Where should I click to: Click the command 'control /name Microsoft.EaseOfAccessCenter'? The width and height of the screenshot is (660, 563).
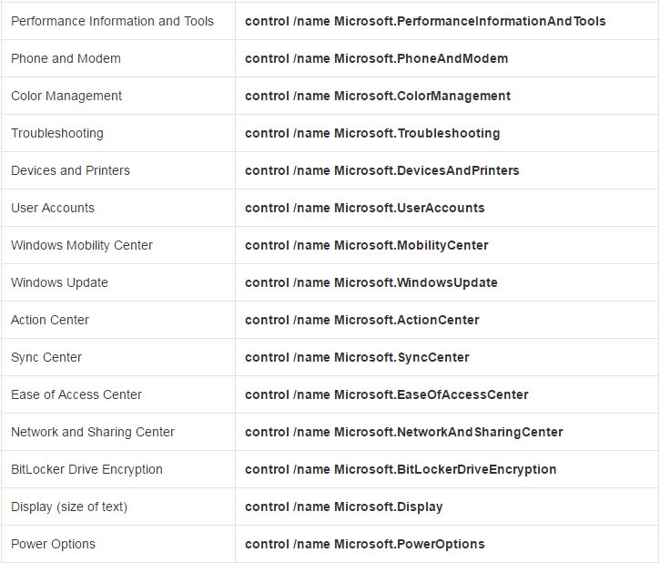pos(386,394)
